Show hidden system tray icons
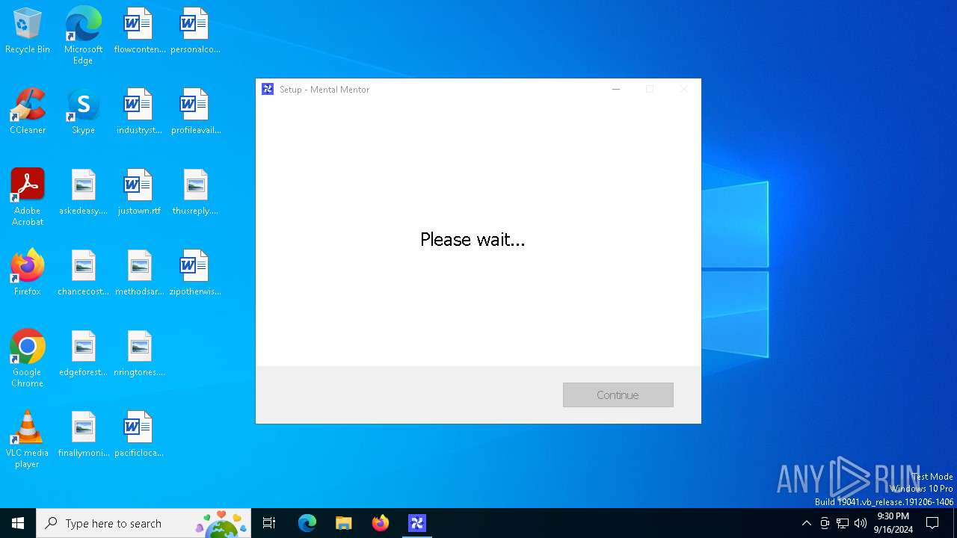 pyautogui.click(x=806, y=523)
